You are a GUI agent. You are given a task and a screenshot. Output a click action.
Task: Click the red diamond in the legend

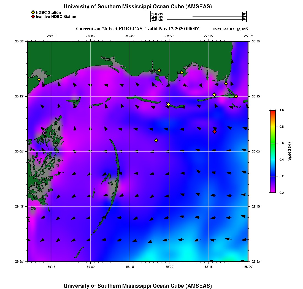(x=33, y=17)
